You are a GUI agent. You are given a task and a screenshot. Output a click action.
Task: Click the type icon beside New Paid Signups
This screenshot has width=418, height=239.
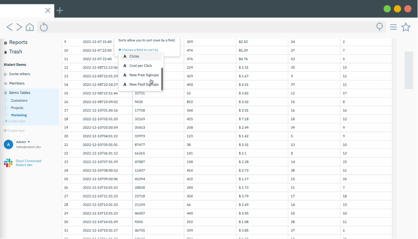point(125,84)
